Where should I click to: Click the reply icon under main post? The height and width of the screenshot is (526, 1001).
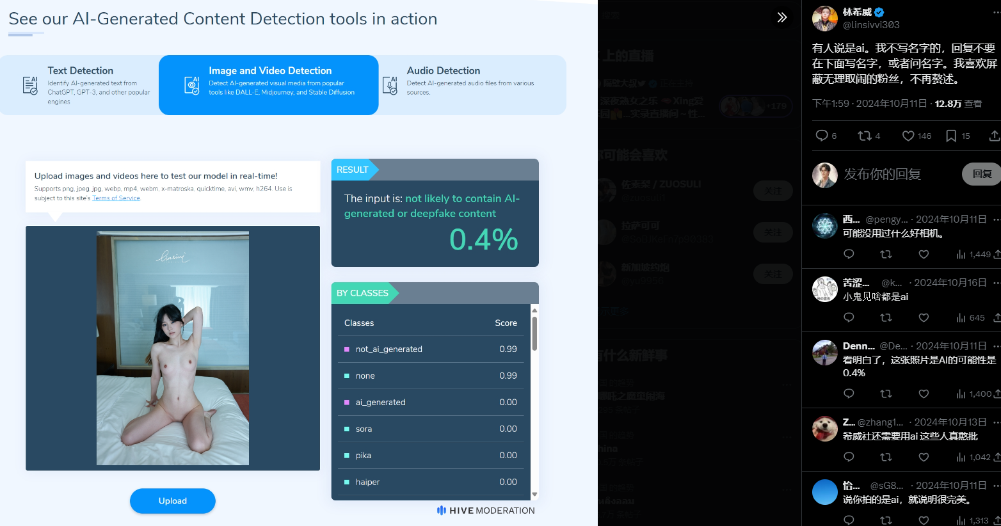[x=822, y=136]
